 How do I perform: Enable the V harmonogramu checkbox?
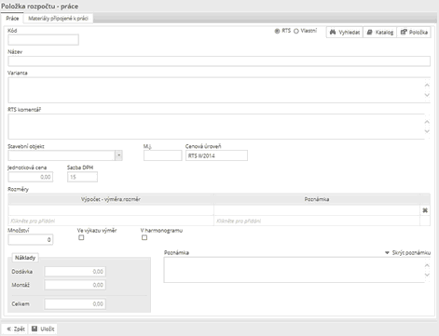click(144, 237)
